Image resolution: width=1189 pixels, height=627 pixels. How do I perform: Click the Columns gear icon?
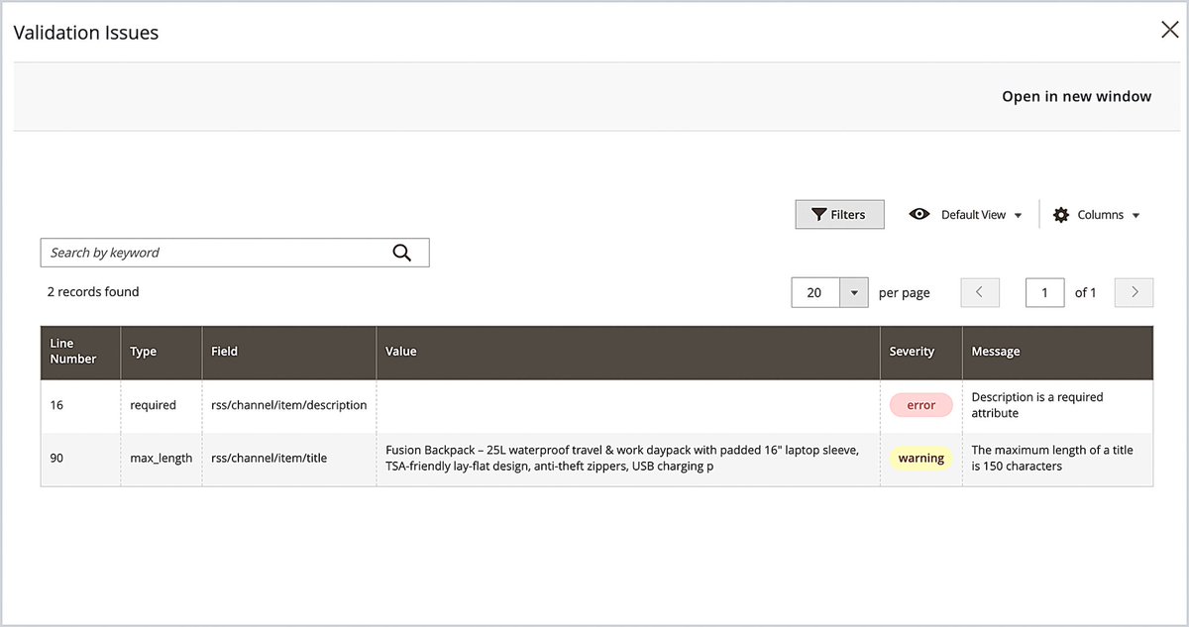[1061, 214]
